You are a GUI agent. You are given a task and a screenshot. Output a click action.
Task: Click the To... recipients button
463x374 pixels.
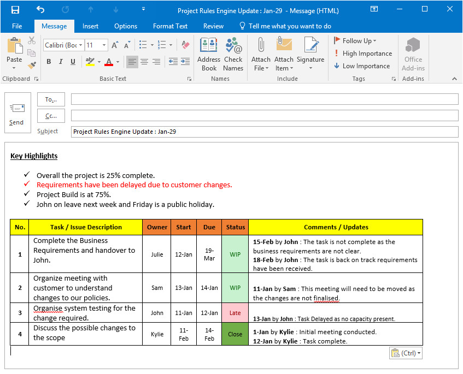pos(51,99)
